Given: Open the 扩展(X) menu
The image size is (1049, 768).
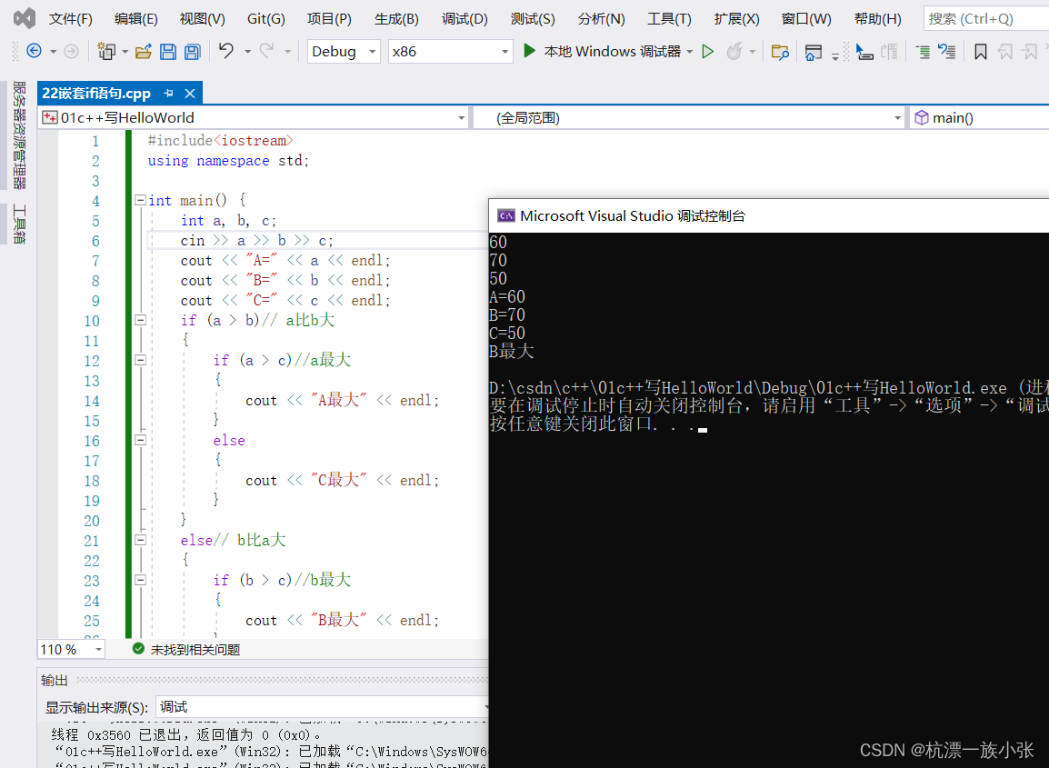Looking at the screenshot, I should [x=736, y=19].
